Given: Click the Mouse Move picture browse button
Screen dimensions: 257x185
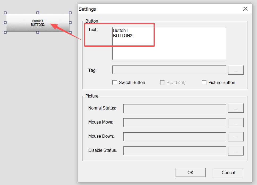Looking at the screenshot, I should point(236,122).
